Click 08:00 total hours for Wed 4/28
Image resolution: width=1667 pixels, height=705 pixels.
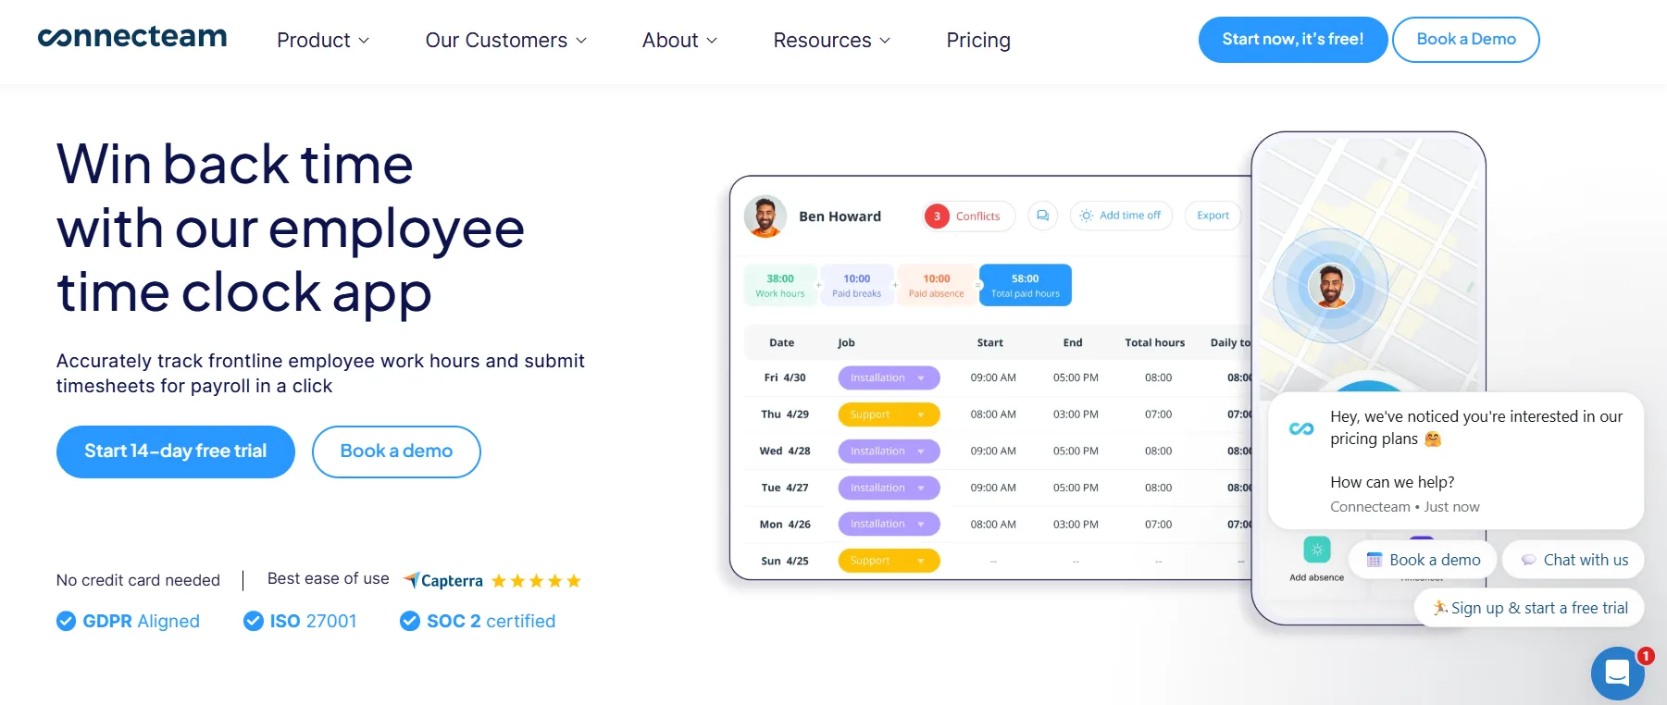pyautogui.click(x=1158, y=451)
